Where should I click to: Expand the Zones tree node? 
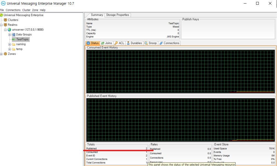[1, 54]
